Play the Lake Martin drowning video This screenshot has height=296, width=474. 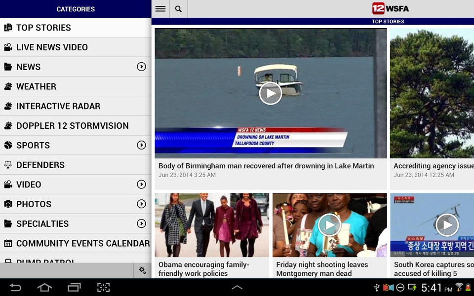pos(271,94)
